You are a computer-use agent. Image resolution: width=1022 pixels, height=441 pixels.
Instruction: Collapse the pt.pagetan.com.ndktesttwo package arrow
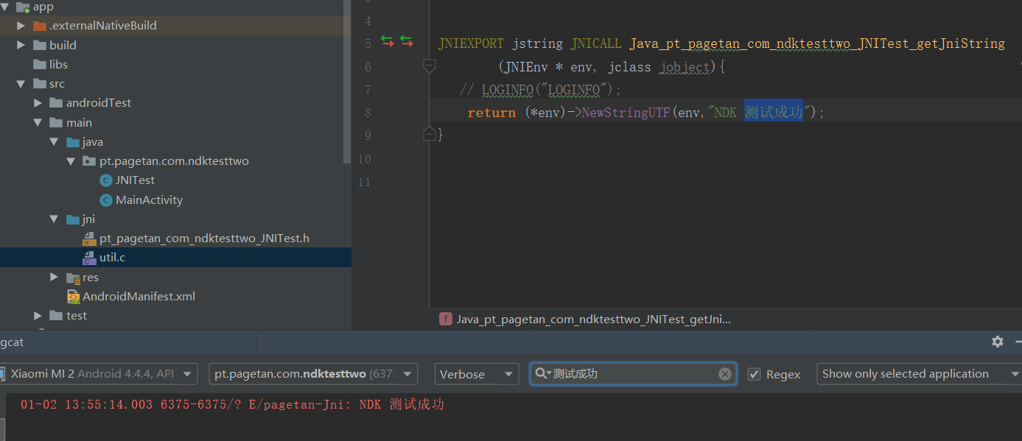pos(71,161)
